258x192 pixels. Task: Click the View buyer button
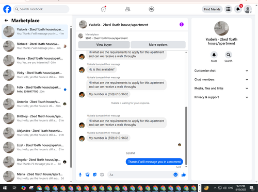(x=104, y=45)
